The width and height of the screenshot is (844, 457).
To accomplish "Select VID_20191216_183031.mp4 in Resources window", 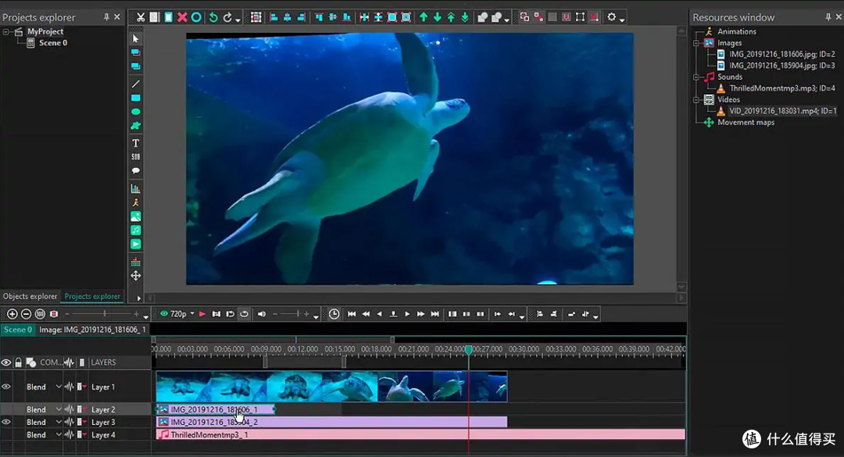I will click(x=782, y=111).
